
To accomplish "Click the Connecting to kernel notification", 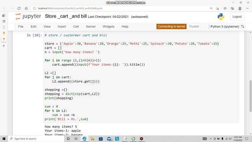I will pos(171,26).
